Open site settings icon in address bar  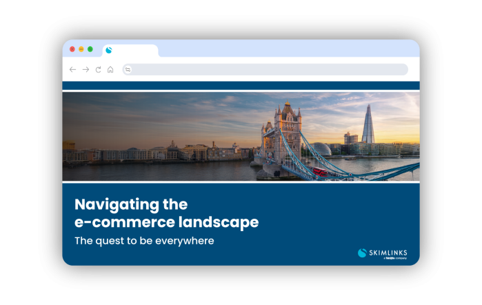point(128,70)
